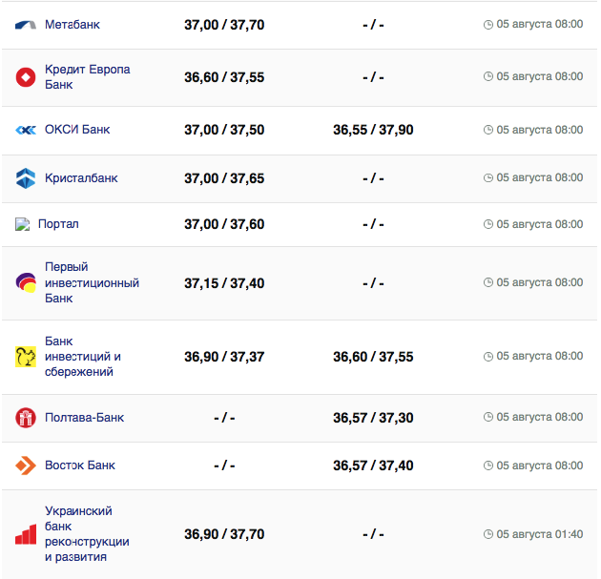The height and width of the screenshot is (579, 601).
Task: Open the Метабанк bank link
Action: point(72,24)
